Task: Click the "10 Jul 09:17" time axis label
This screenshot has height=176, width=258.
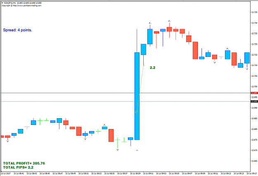Action: tap(252, 174)
